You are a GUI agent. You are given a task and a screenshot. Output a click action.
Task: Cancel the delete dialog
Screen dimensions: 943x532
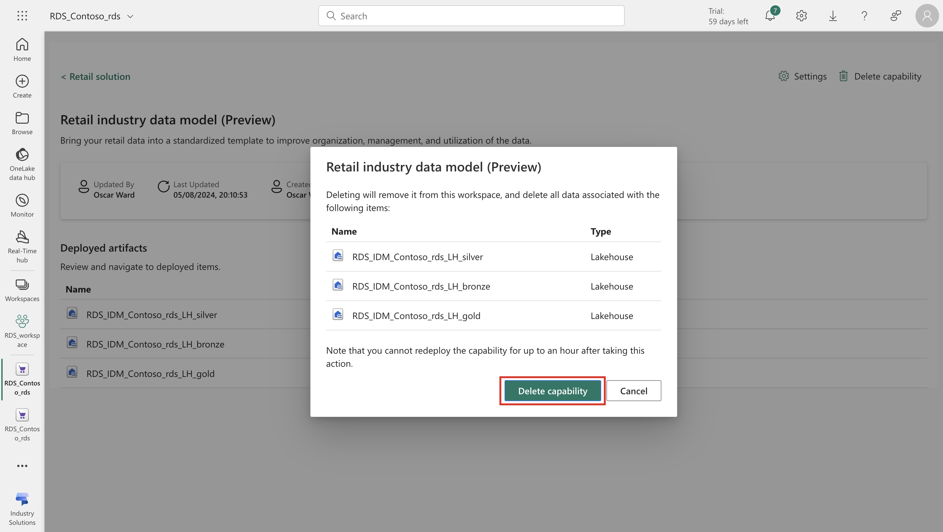pyautogui.click(x=634, y=391)
